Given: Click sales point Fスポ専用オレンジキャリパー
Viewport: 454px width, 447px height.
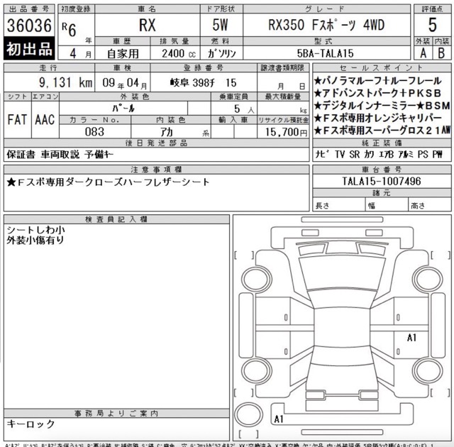Looking at the screenshot, I should [x=378, y=118].
